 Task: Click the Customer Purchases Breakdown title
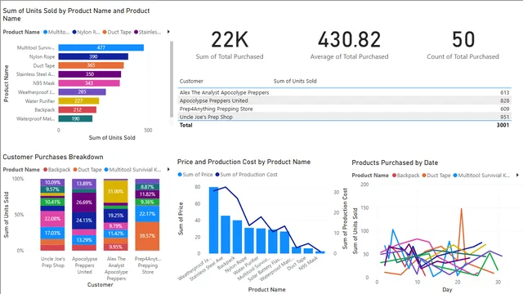coord(53,157)
